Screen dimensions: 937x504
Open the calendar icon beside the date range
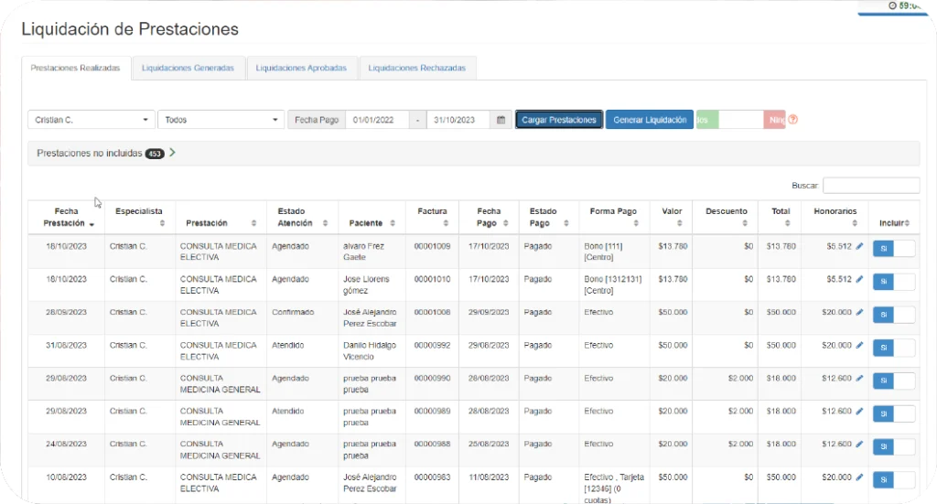tap(501, 120)
